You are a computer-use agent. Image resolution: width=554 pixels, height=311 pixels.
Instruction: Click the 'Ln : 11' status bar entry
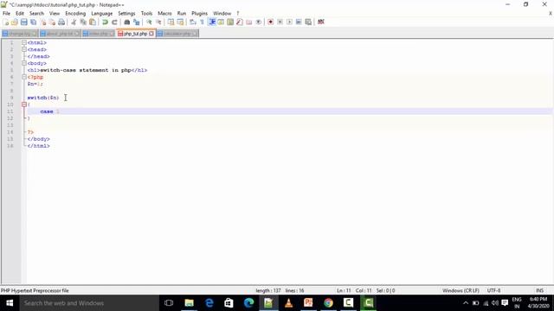coord(344,290)
